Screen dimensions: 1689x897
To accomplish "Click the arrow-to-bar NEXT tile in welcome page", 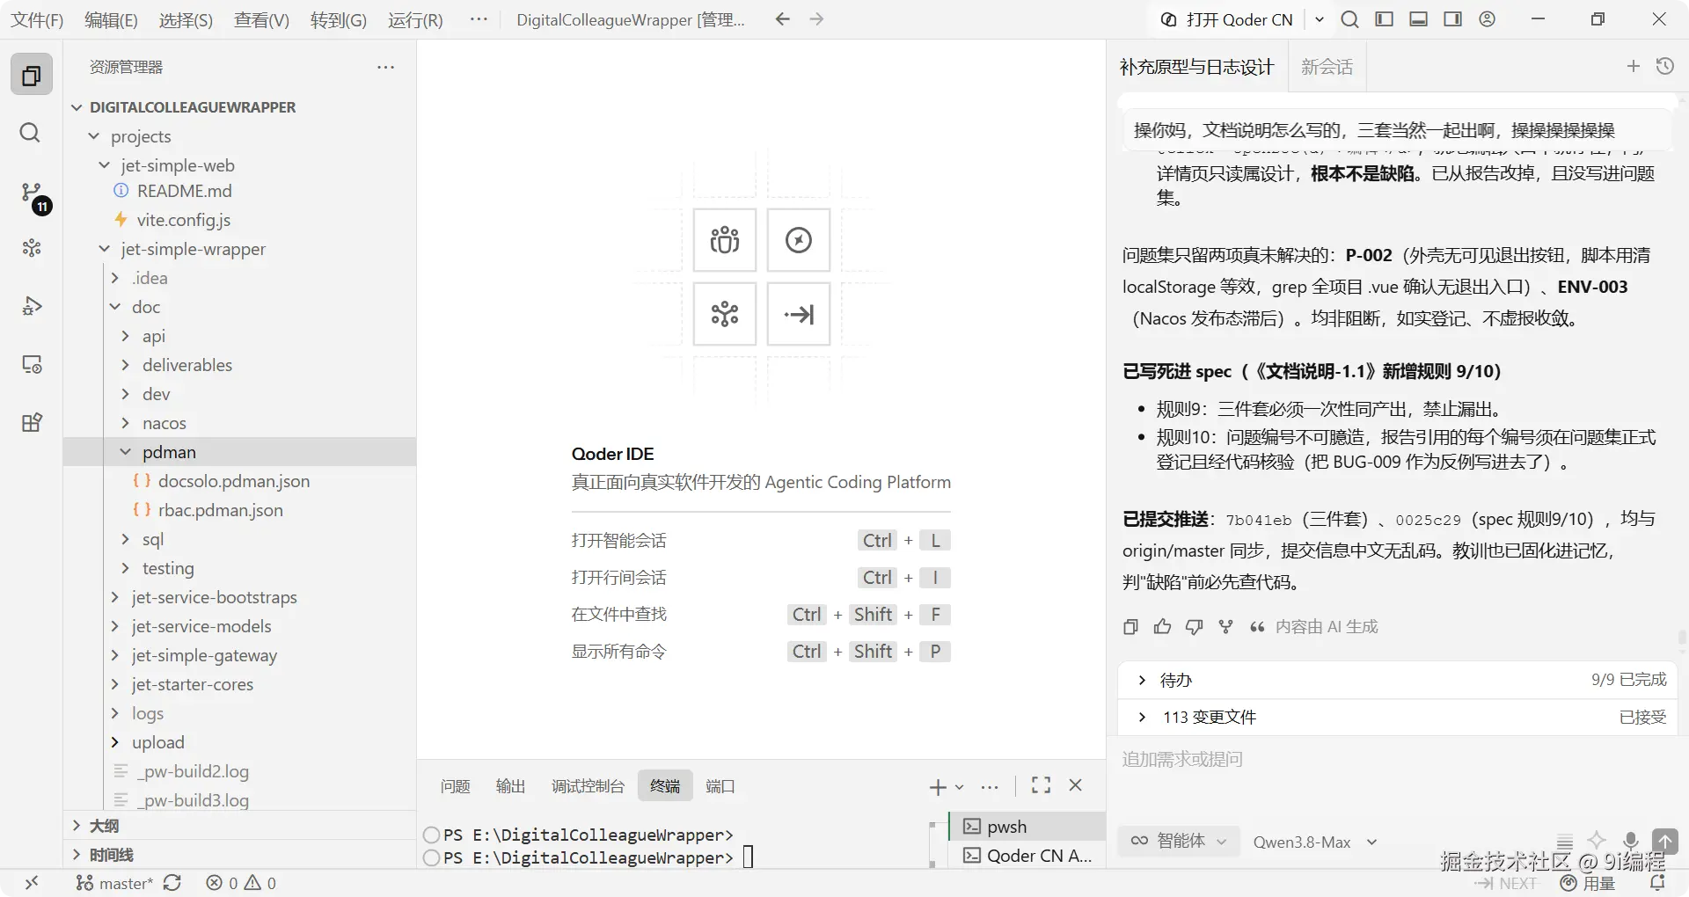I will coord(799,314).
